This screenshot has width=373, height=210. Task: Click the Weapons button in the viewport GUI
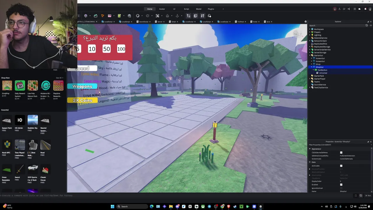(x=82, y=86)
